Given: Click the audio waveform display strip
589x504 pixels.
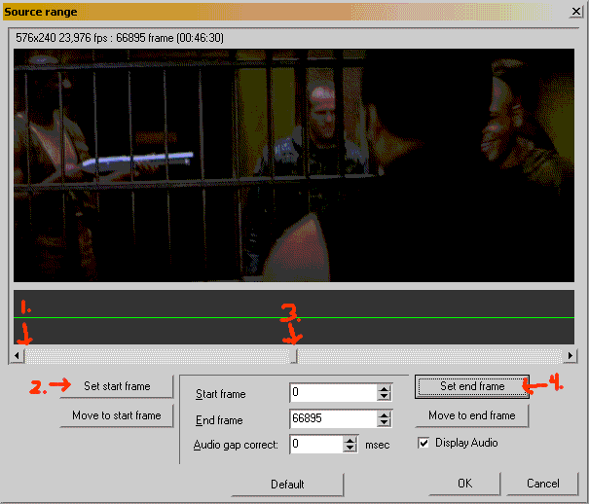Looking at the screenshot, I should [x=294, y=317].
